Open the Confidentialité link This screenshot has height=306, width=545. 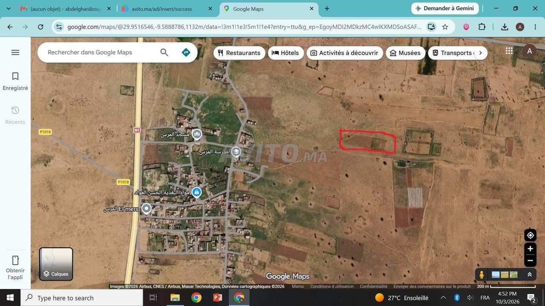point(373,286)
